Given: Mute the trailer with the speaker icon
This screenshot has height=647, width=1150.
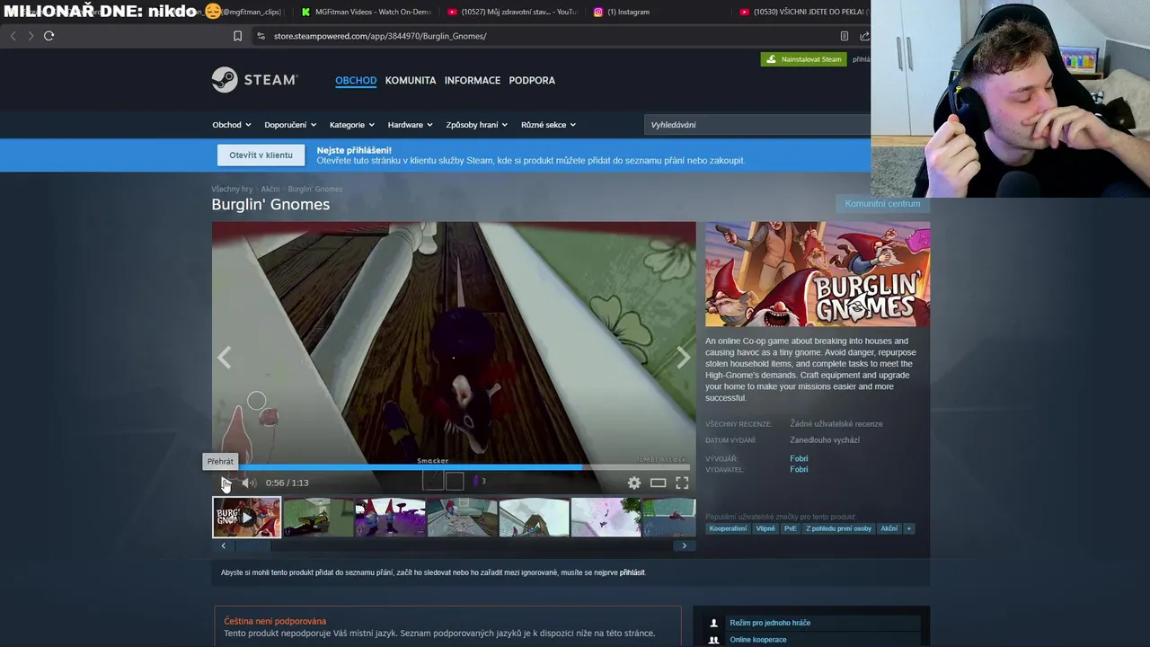Looking at the screenshot, I should [249, 483].
